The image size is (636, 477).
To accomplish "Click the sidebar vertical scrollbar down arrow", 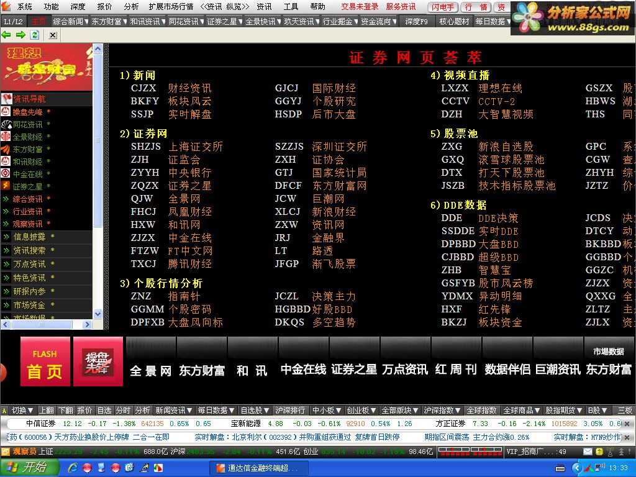I will 98,314.
